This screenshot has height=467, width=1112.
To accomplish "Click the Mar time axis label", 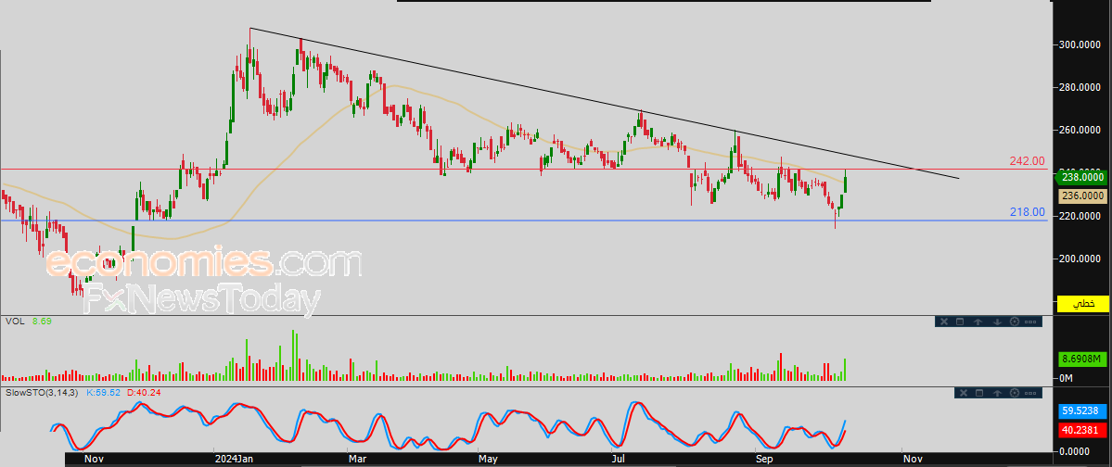I will pyautogui.click(x=357, y=460).
